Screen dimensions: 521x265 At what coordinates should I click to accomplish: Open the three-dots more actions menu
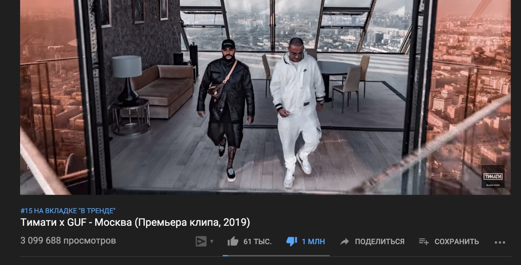click(x=500, y=242)
